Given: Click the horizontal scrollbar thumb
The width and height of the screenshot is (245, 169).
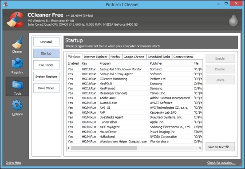Looking at the screenshot, I should coord(104,148).
